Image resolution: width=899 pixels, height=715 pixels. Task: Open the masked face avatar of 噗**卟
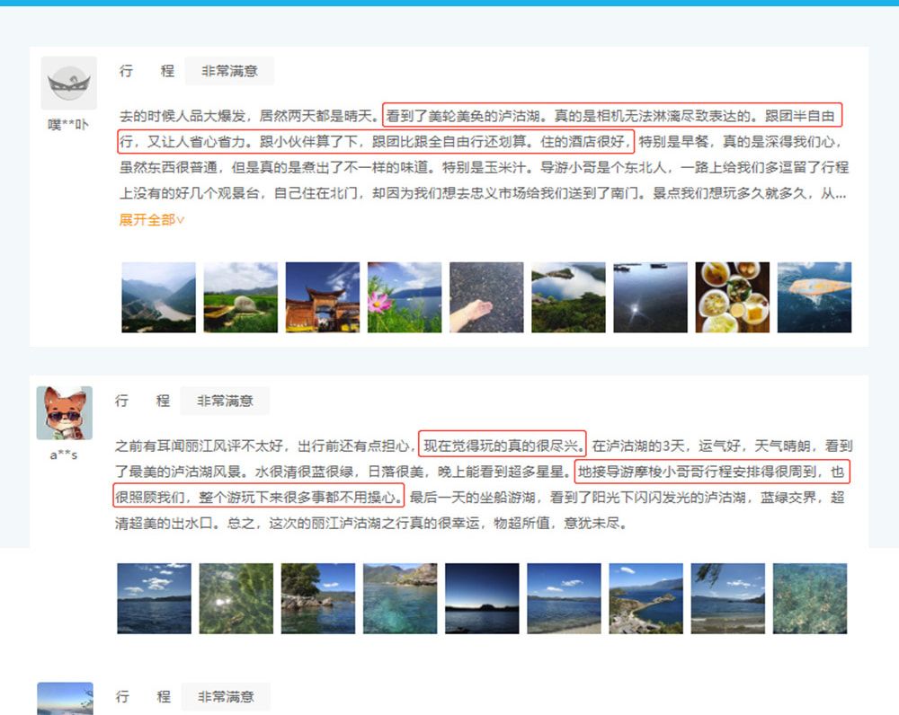(x=69, y=83)
